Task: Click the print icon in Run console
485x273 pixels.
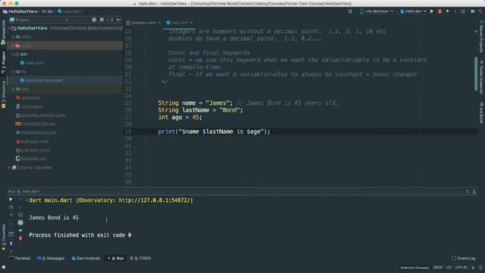Action: [20, 231]
